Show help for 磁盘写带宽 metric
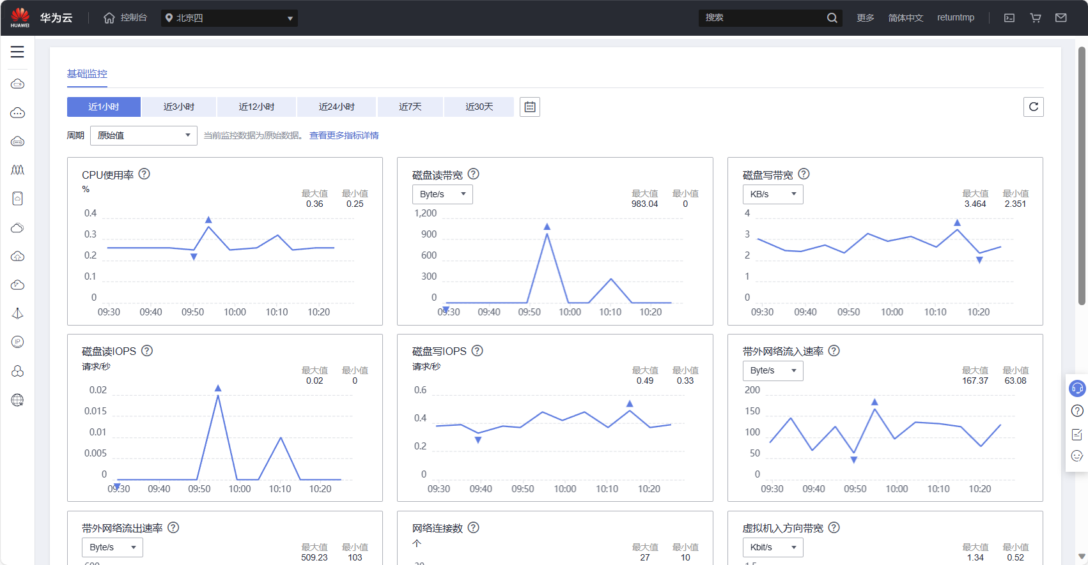 pos(804,174)
